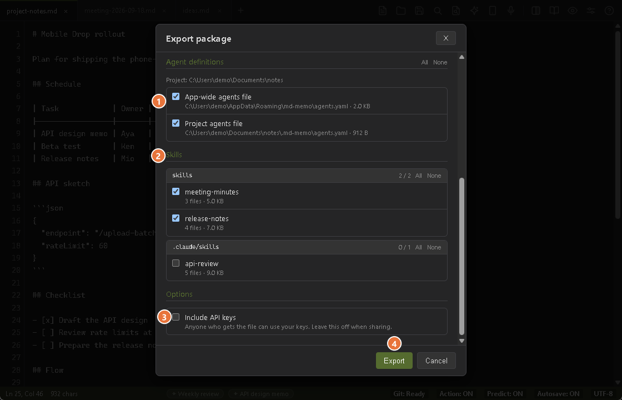Open the settings sliders icon

(x=591, y=11)
